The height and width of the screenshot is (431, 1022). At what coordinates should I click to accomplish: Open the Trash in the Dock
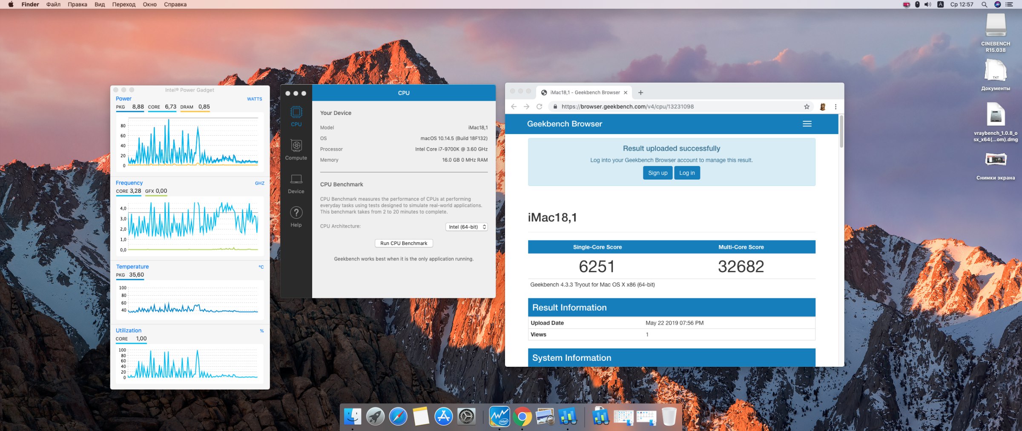click(669, 417)
